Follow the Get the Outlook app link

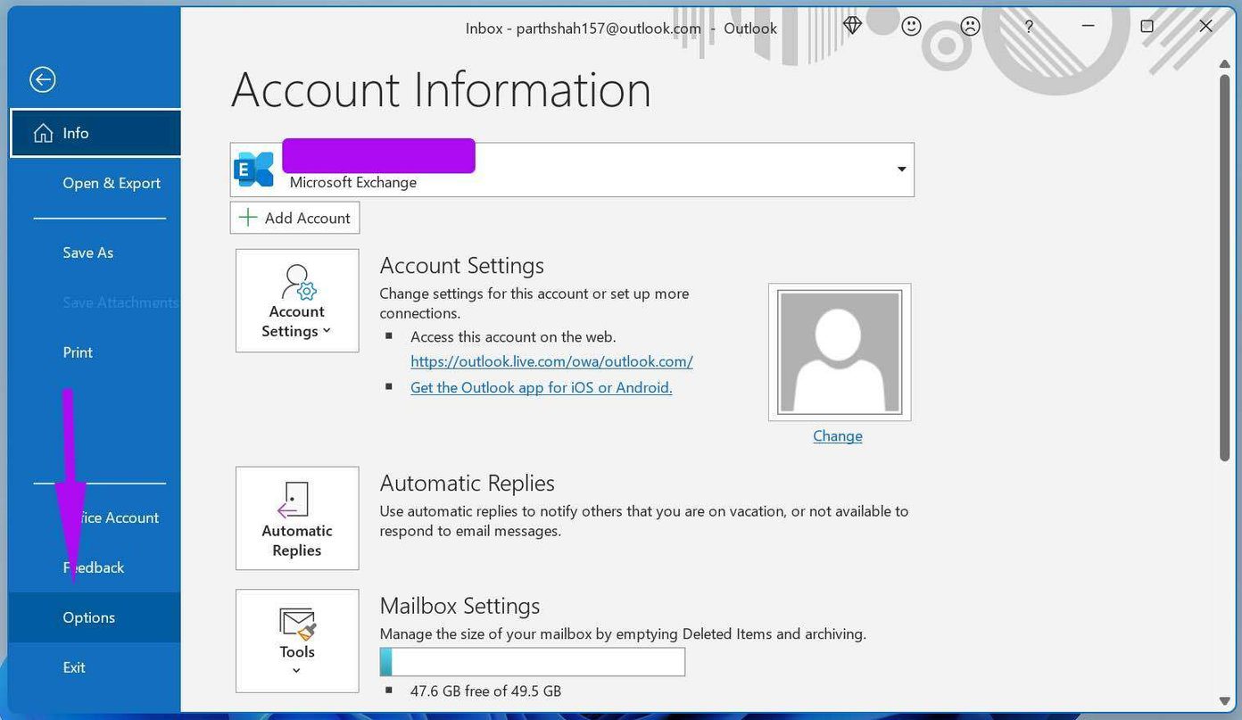(x=541, y=387)
